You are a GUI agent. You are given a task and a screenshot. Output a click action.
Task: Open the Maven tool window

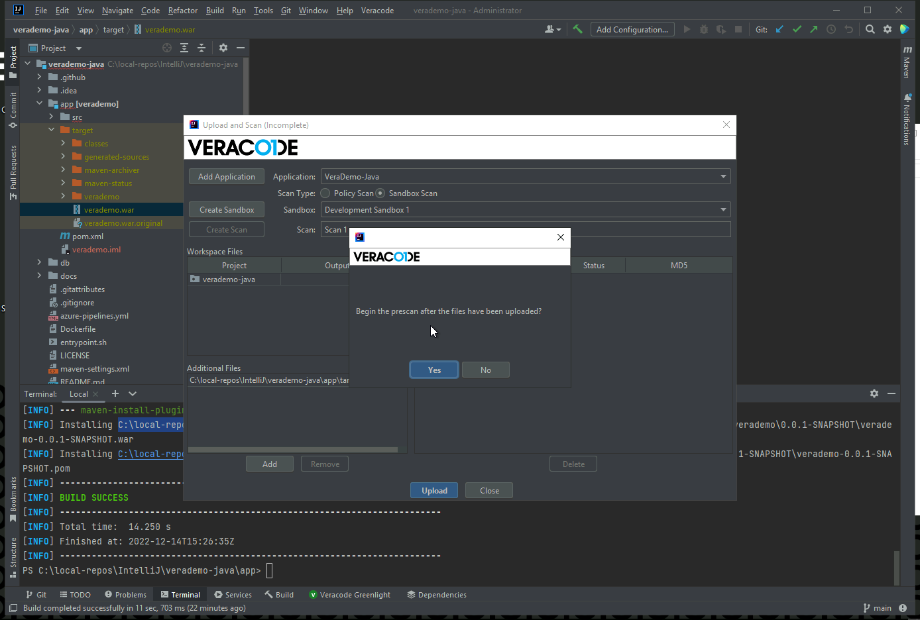tap(907, 62)
